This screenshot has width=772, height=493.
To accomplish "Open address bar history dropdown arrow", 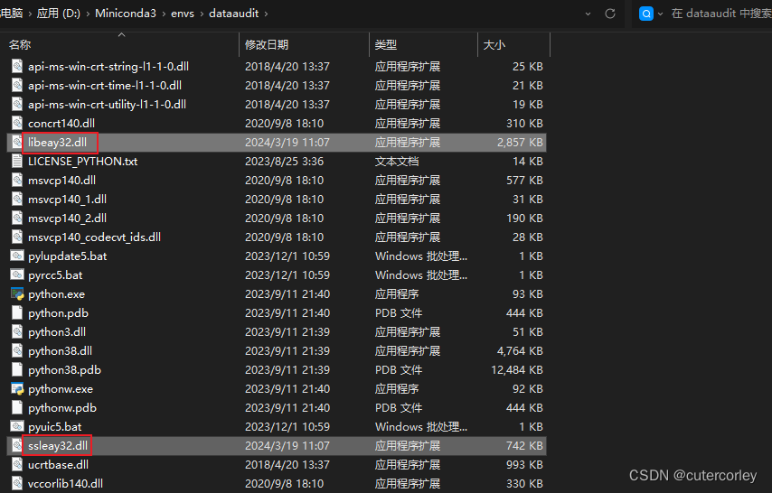I will coord(588,14).
